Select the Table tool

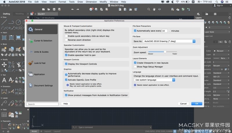pyautogui.click(x=4, y=114)
